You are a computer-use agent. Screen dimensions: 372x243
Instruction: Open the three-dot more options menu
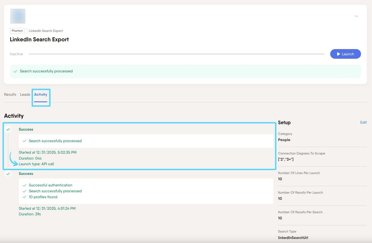click(x=356, y=16)
